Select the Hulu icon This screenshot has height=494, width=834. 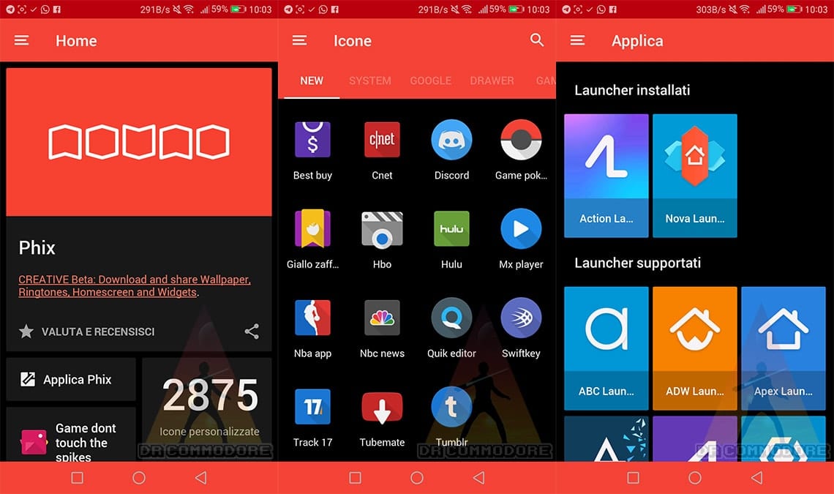pos(451,228)
